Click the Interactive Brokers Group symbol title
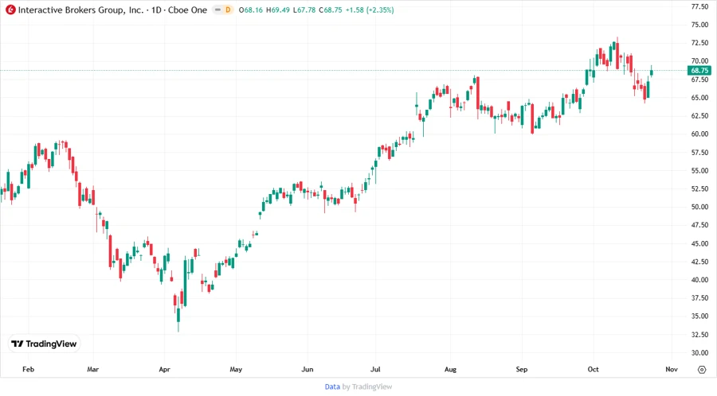This screenshot has height=396, width=717. [81, 10]
